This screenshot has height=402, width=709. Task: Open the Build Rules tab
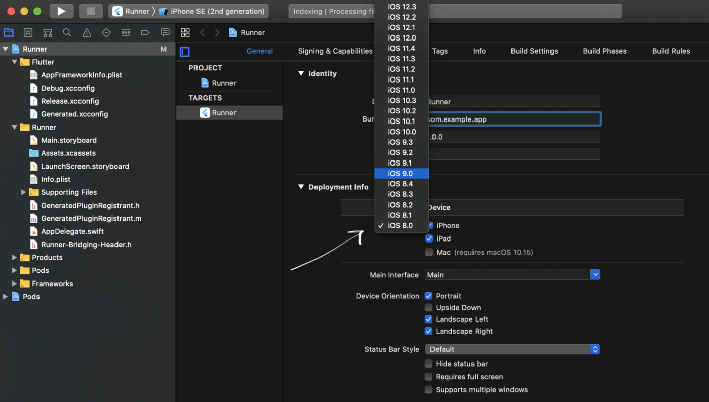pyautogui.click(x=671, y=51)
